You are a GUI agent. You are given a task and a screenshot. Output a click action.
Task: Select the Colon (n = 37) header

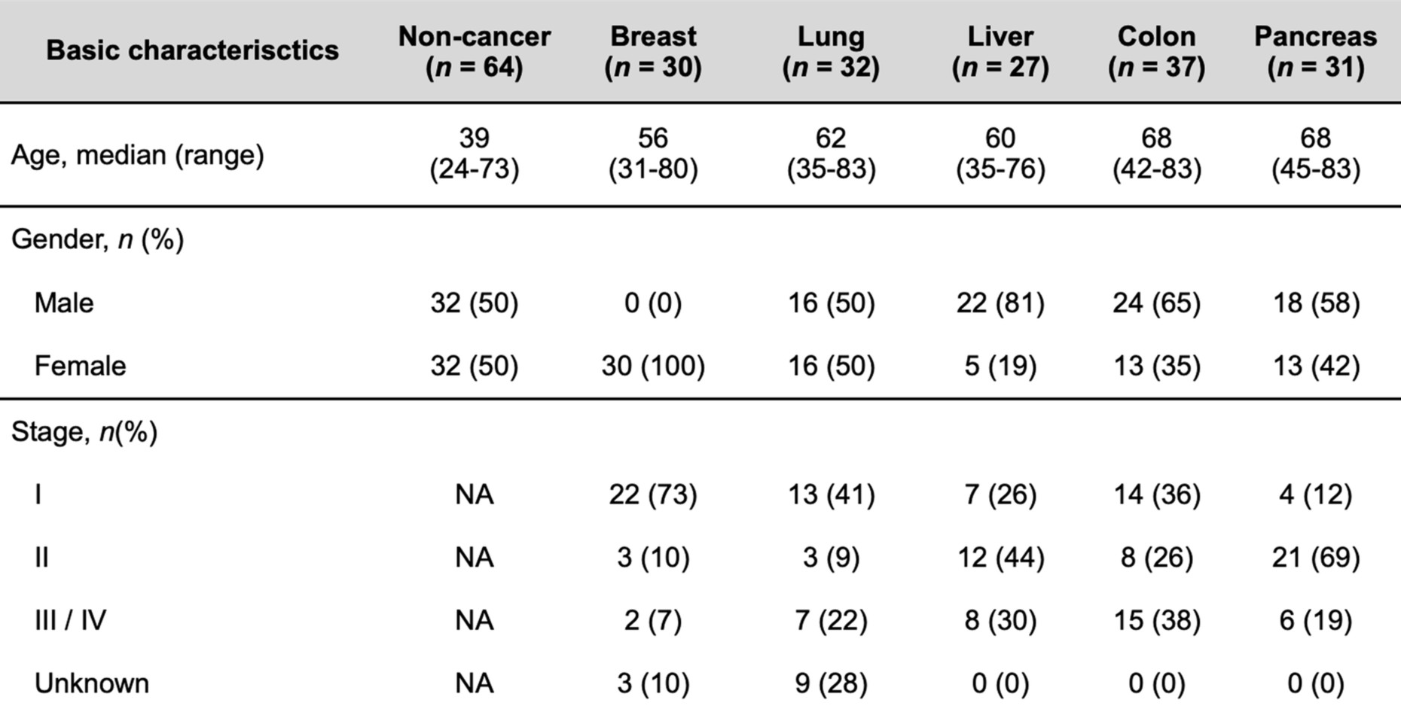(x=1156, y=51)
